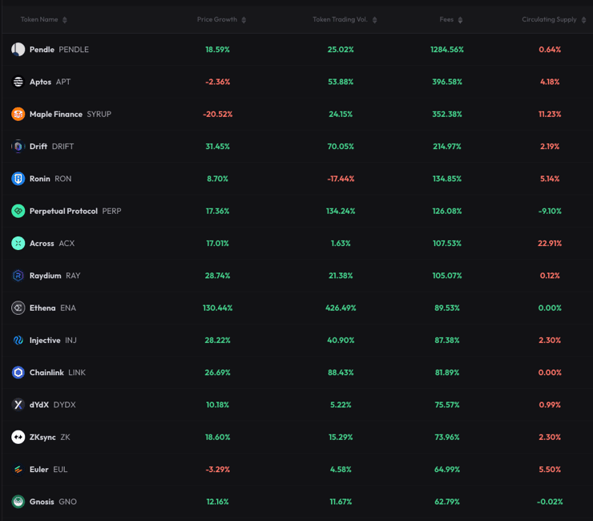Sort by Token Trading Vol. column

[x=374, y=20]
